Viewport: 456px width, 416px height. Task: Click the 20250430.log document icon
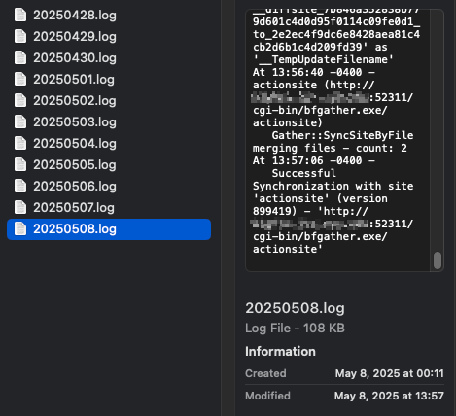tap(20, 57)
